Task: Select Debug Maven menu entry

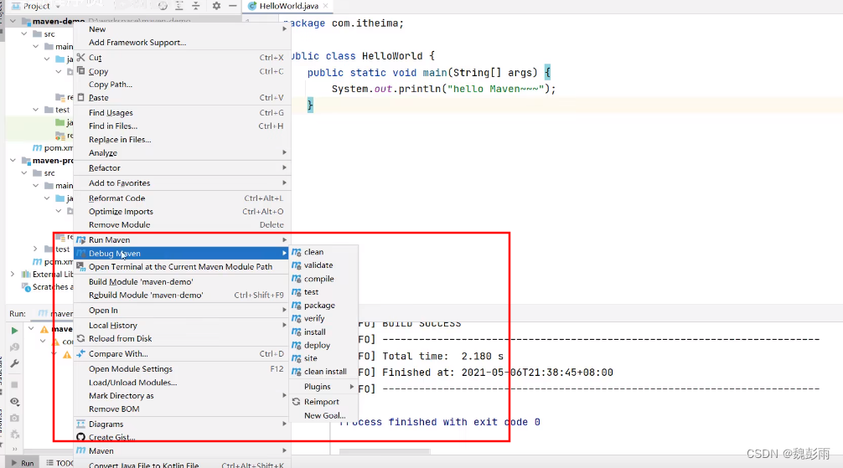Action: [182, 253]
